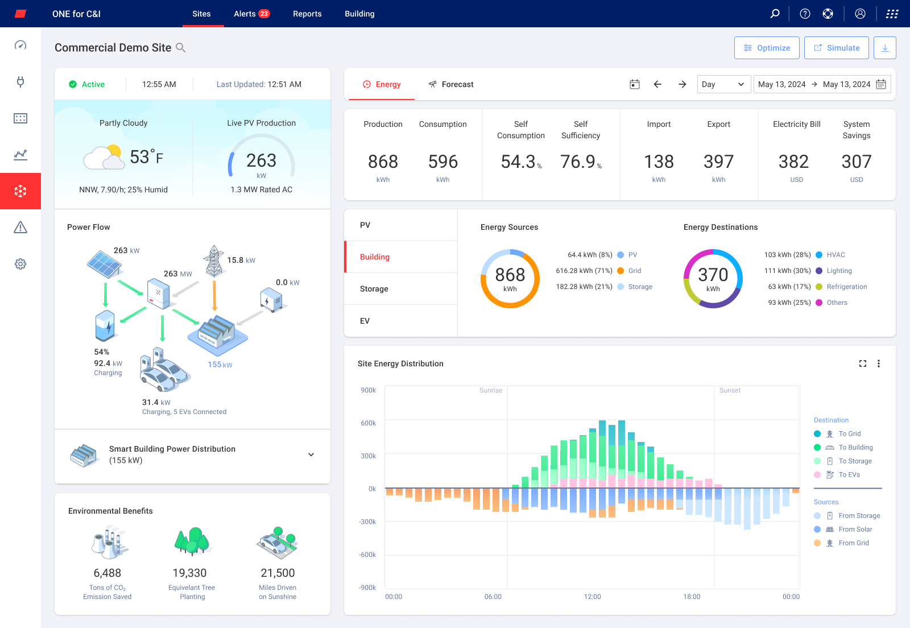Open the Day period dropdown
The width and height of the screenshot is (910, 628).
(x=723, y=84)
